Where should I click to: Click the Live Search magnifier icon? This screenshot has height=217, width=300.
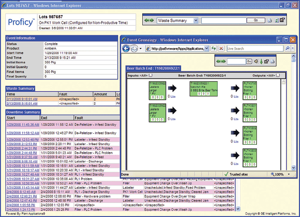pyautogui.click(x=287, y=48)
